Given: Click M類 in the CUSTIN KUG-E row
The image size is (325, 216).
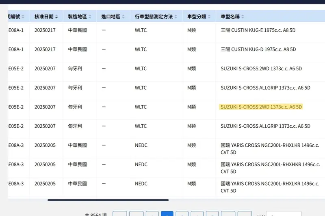Looking at the screenshot, I should (191, 30).
